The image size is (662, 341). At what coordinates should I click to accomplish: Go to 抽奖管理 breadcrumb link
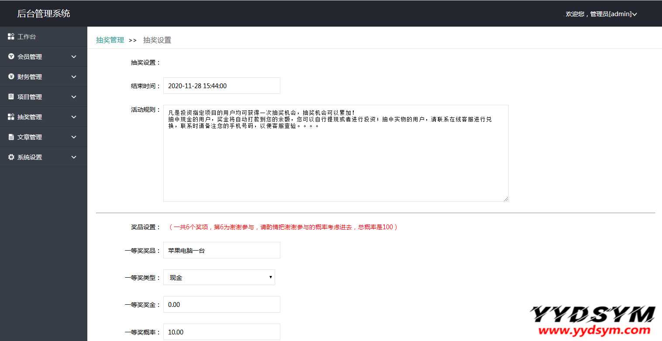point(110,40)
